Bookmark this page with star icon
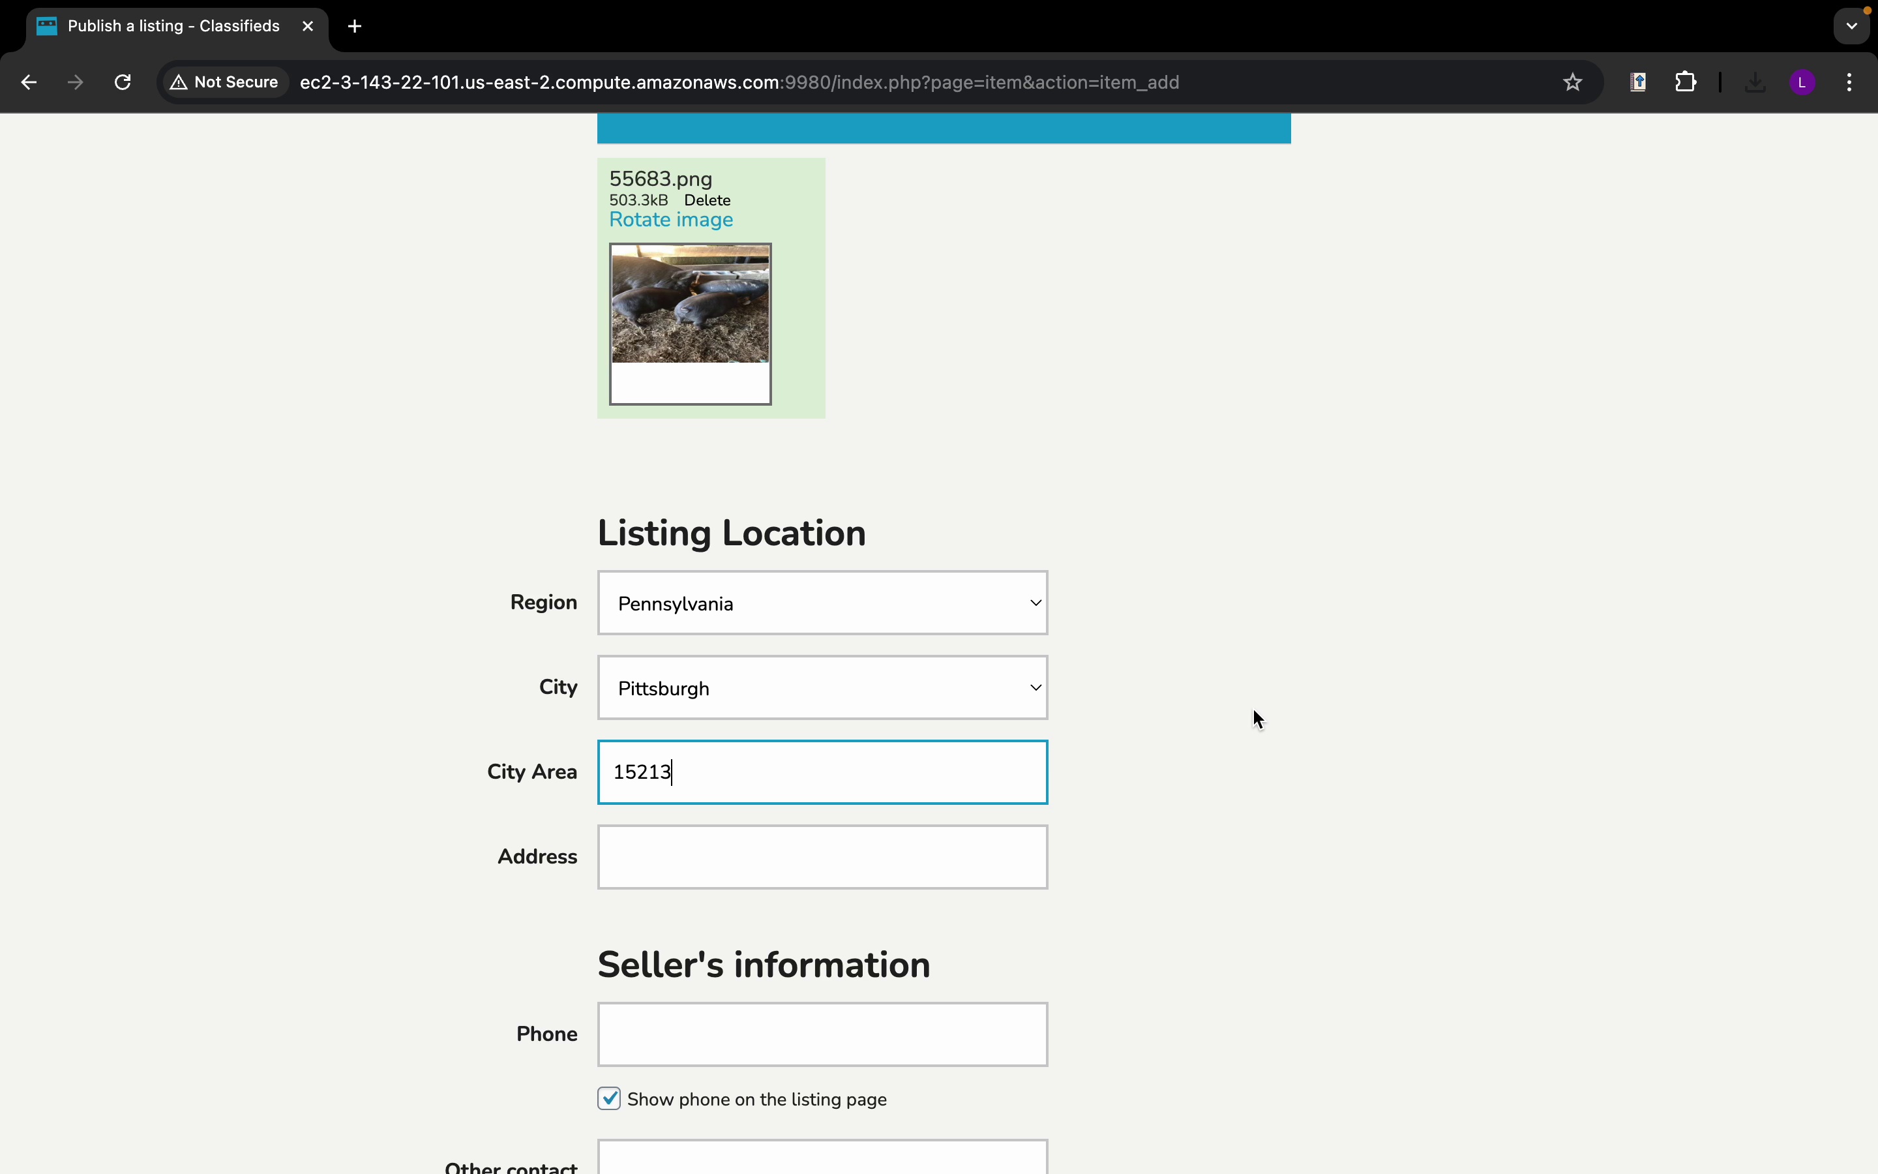The height and width of the screenshot is (1174, 1878). tap(1572, 82)
